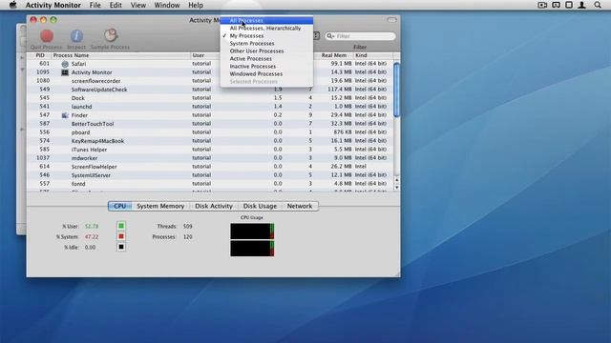Sort by the Process Name column header
Image resolution: width=611 pixels, height=343 pixels.
(121, 55)
